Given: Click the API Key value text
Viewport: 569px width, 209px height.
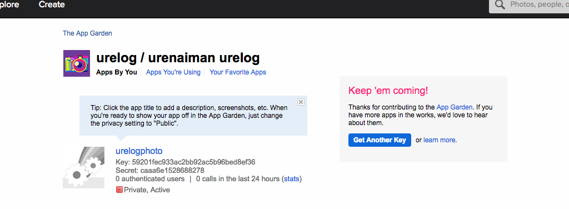Looking at the screenshot, I should (x=193, y=162).
